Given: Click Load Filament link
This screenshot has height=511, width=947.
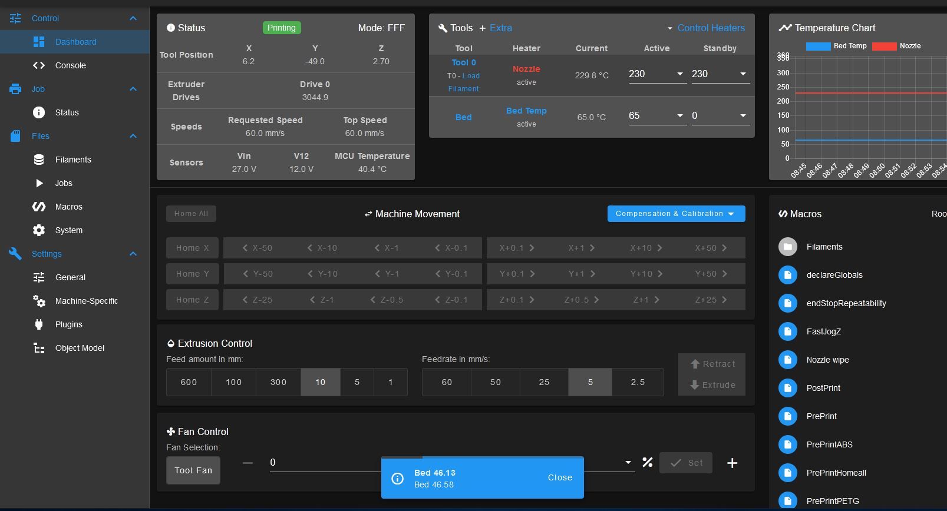Looking at the screenshot, I should click(x=464, y=82).
